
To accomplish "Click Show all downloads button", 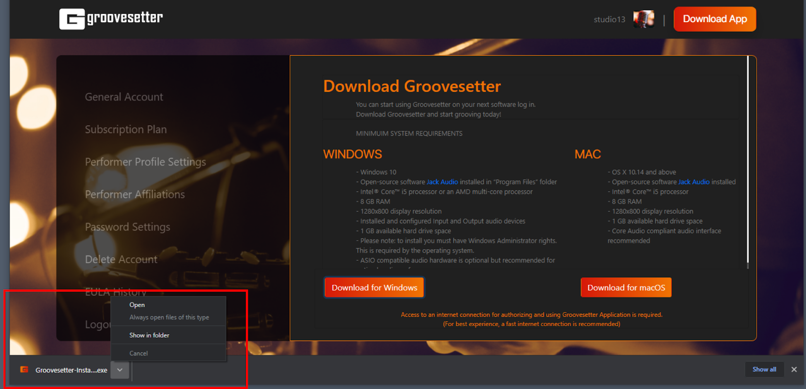I will (764, 369).
